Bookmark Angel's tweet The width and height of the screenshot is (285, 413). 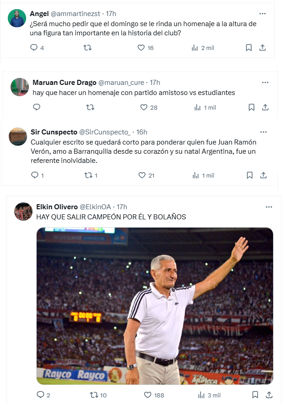click(248, 48)
